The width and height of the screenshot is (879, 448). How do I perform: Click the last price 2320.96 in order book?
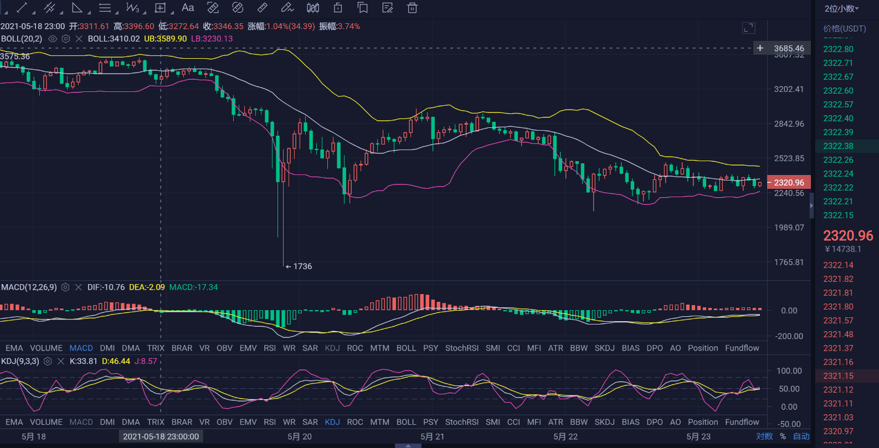click(x=848, y=236)
